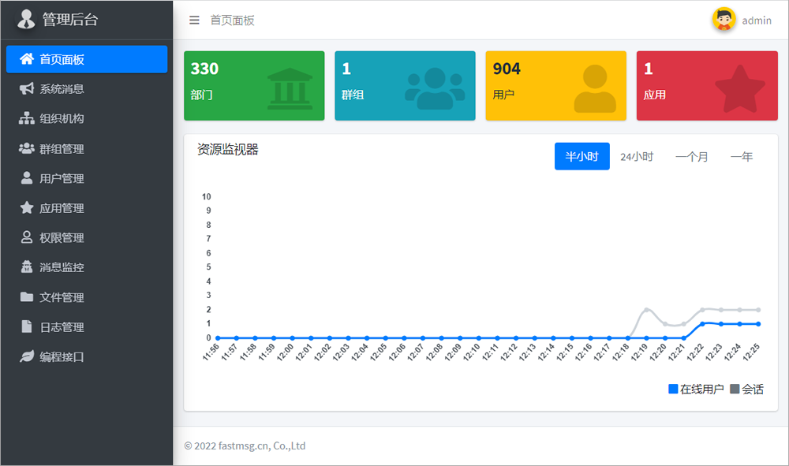Switch chart to 一年 range
The height and width of the screenshot is (466, 789).
coord(742,156)
